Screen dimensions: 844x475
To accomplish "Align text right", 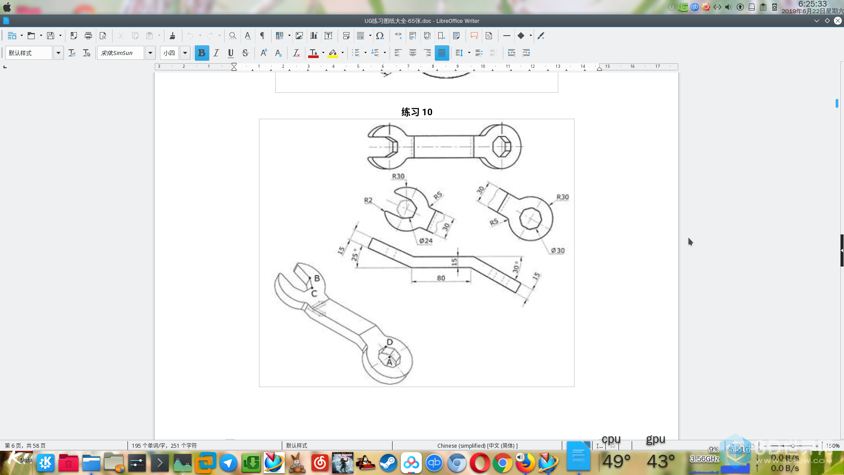I will point(427,53).
